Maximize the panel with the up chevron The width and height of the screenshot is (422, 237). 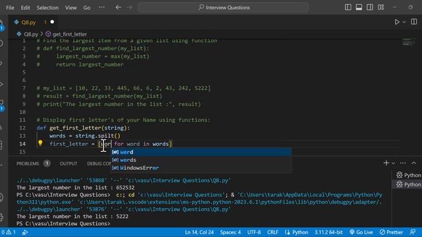tap(413, 163)
